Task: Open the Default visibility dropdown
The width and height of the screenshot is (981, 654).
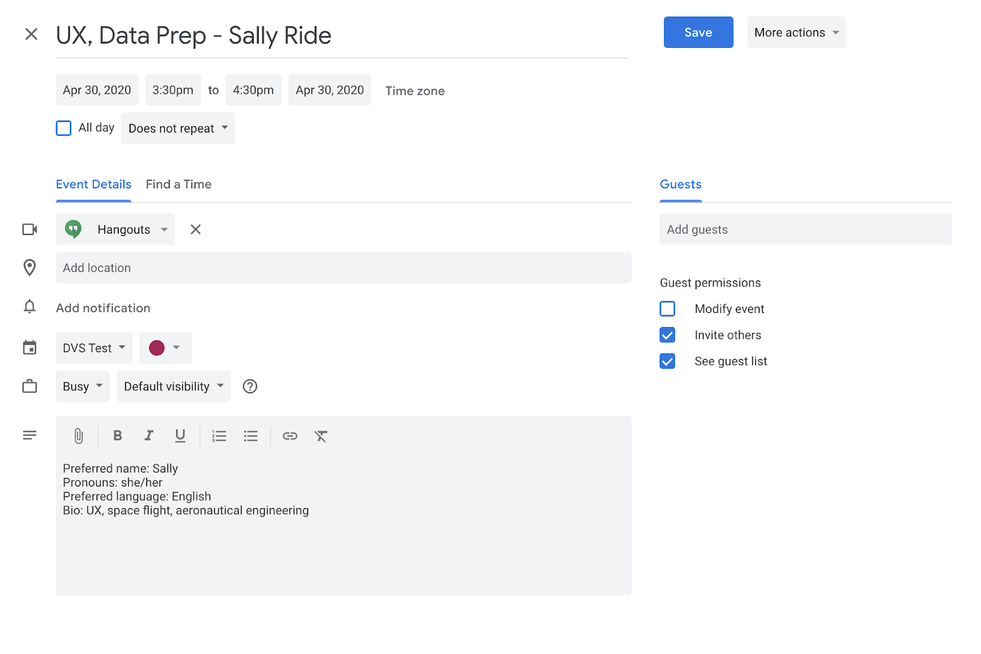Action: point(174,387)
